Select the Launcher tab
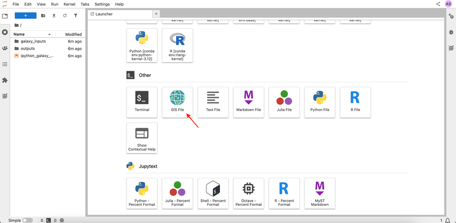 coord(120,14)
